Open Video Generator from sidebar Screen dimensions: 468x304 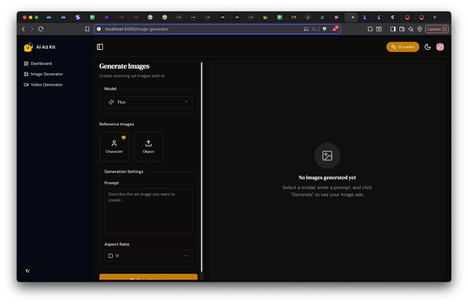pyautogui.click(x=46, y=85)
